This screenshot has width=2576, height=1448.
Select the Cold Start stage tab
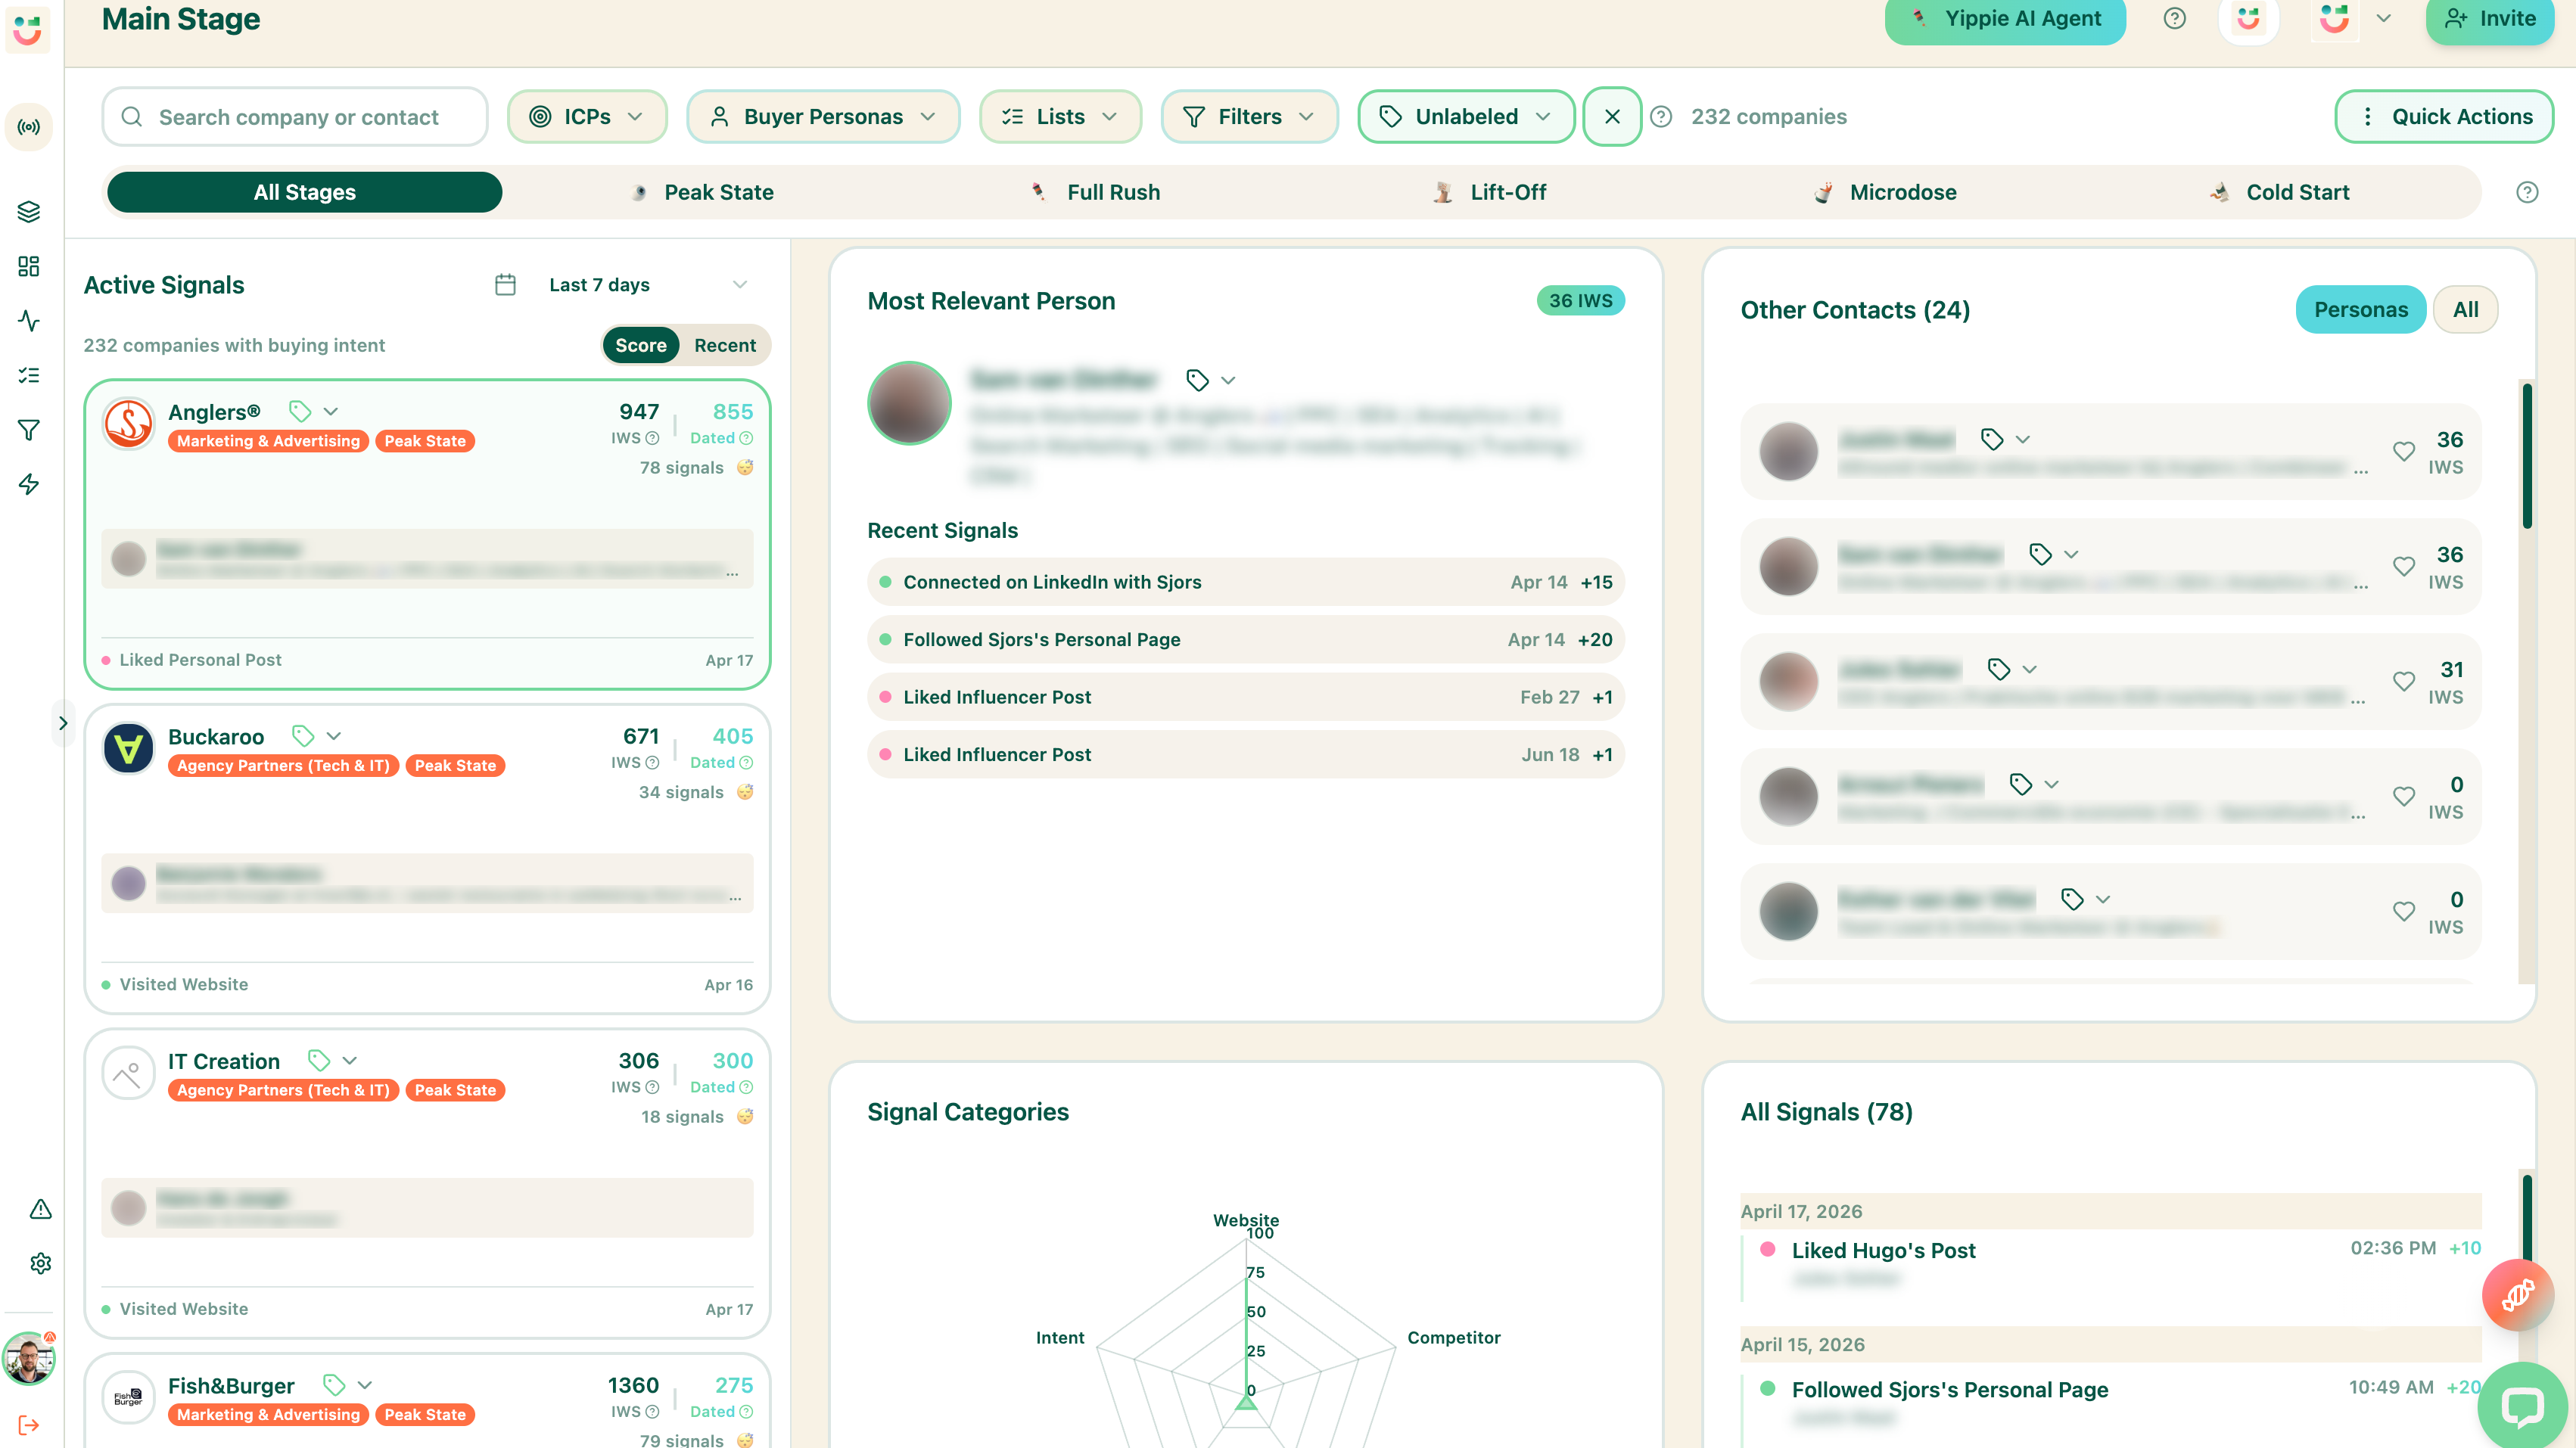click(2280, 192)
